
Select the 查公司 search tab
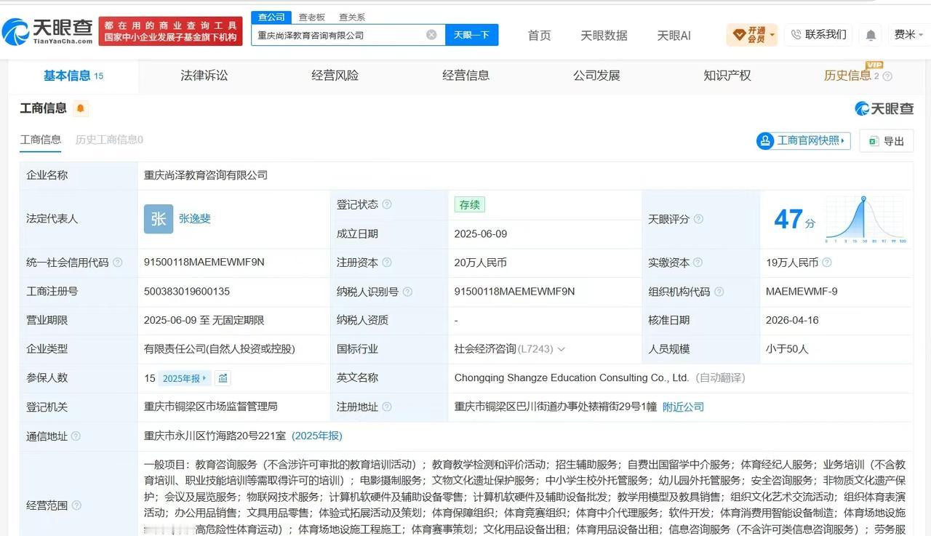point(272,17)
